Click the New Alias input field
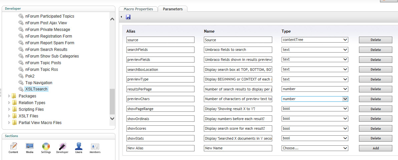 click(x=160, y=148)
